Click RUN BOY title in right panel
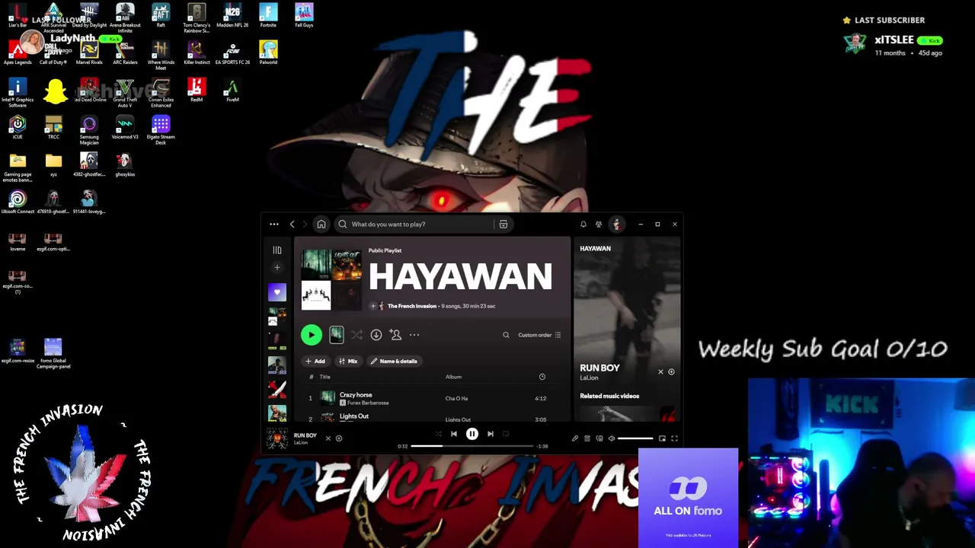The width and height of the screenshot is (975, 548). pos(599,368)
